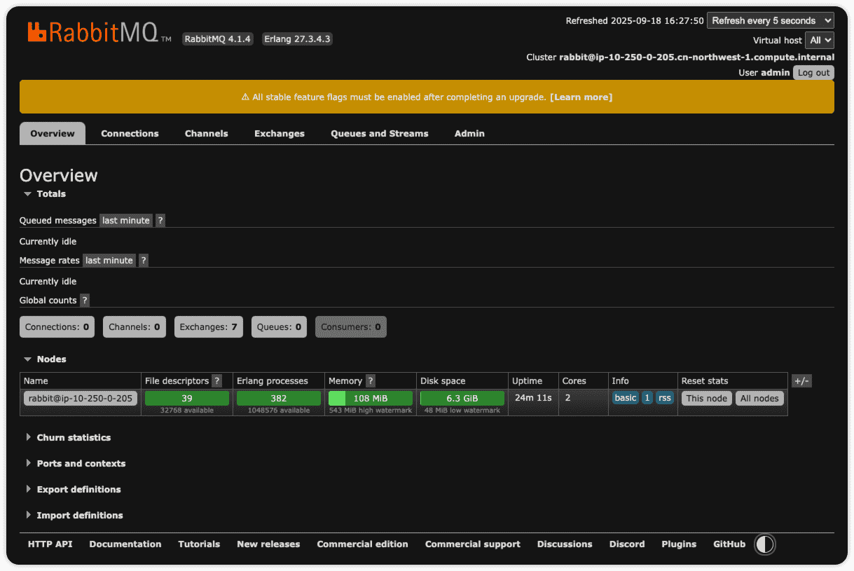The image size is (854, 571).
Task: Open help for Queued messages
Action: pos(160,221)
